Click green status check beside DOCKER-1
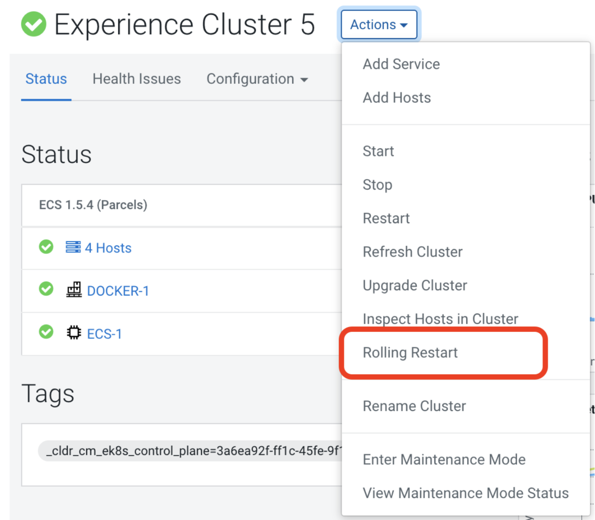 46,289
